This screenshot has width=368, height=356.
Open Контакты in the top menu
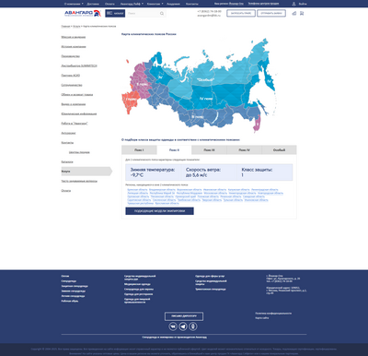[192, 4]
